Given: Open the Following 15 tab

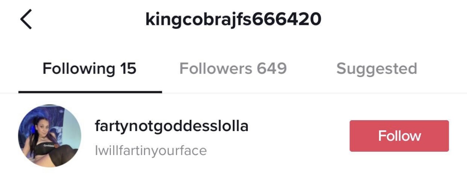Looking at the screenshot, I should (89, 68).
